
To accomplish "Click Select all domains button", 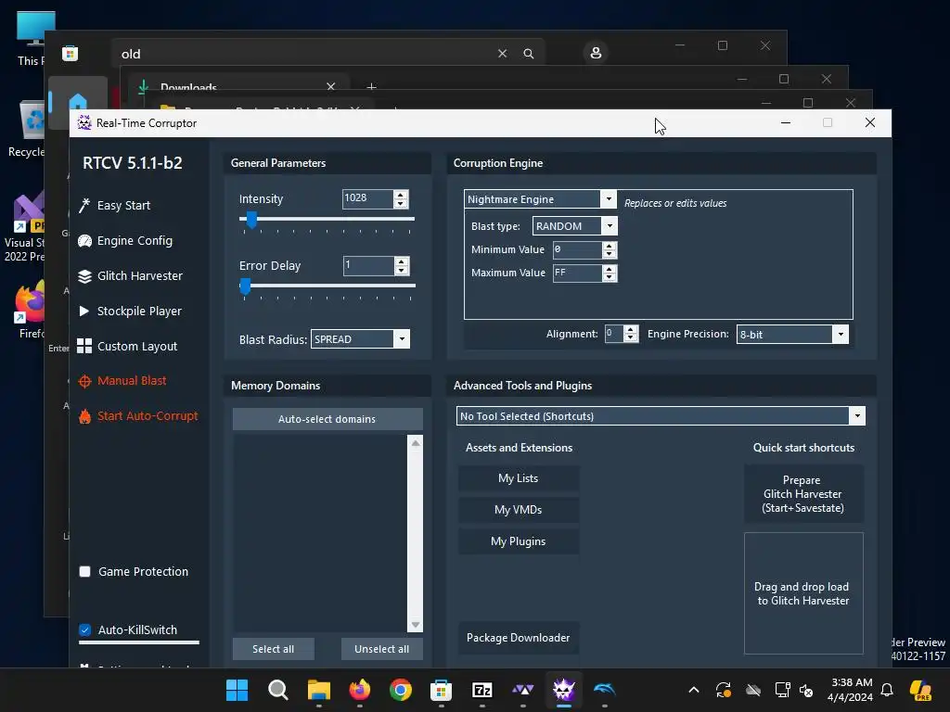I will [274, 649].
